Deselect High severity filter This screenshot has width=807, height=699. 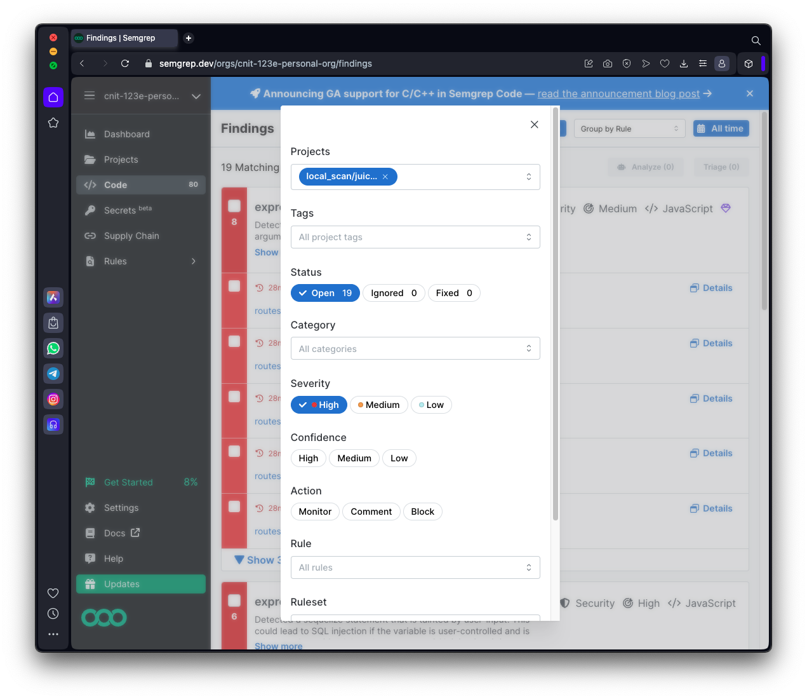tap(319, 405)
